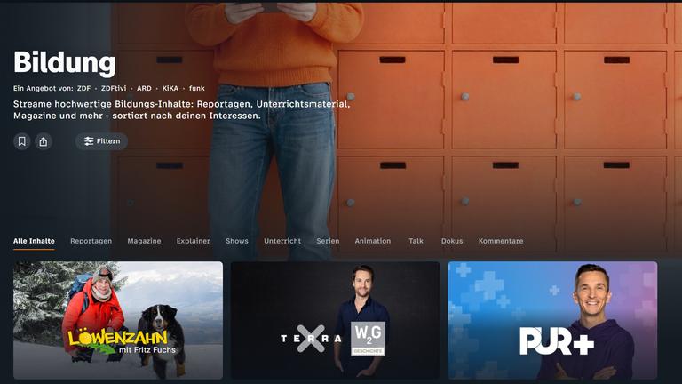This screenshot has width=682, height=384.
Task: Open the Talk tab
Action: (416, 241)
